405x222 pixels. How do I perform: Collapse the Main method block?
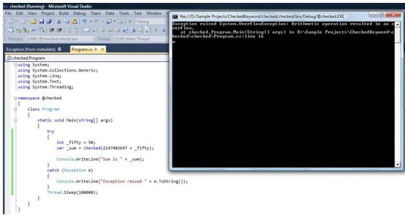pos(16,120)
